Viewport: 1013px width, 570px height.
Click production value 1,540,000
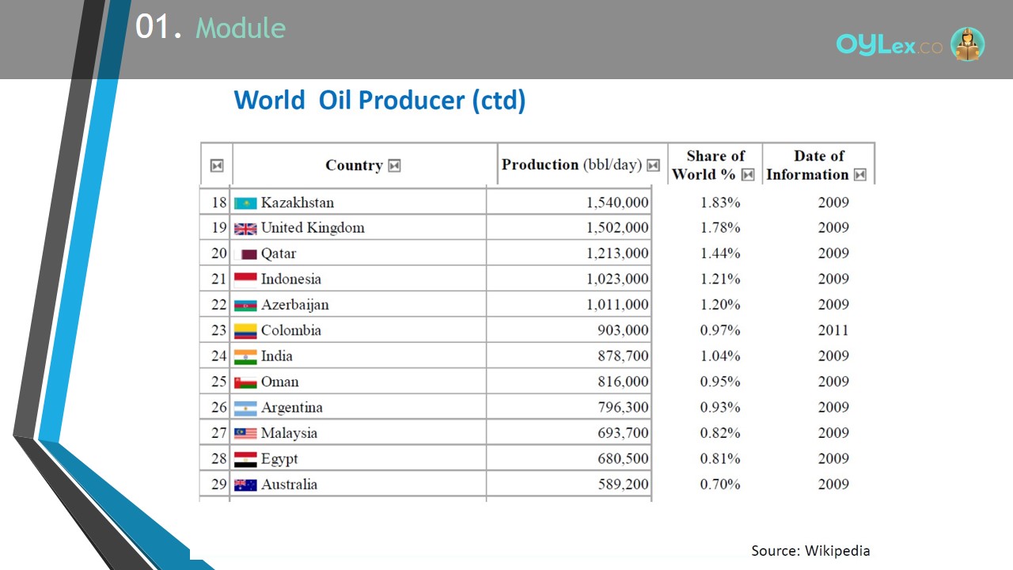pos(617,203)
